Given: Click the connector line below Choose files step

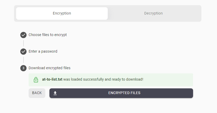Looking at the screenshot, I should 23,43.
